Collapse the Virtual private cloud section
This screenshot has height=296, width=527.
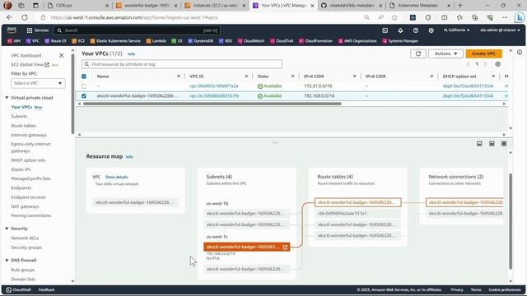pyautogui.click(x=7, y=98)
